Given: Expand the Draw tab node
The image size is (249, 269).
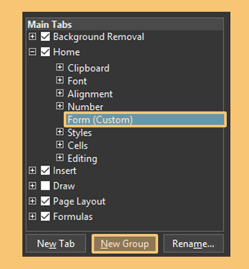Looking at the screenshot, I should 32,186.
